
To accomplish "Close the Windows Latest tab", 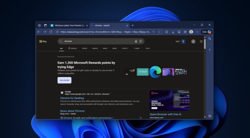I will coord(87,25).
